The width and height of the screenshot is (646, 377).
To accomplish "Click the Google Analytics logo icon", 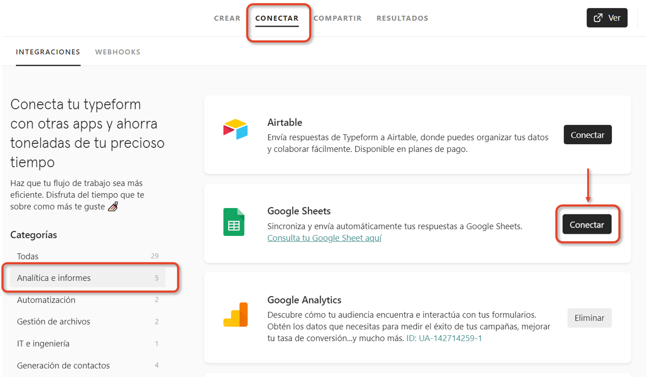I will 236,314.
